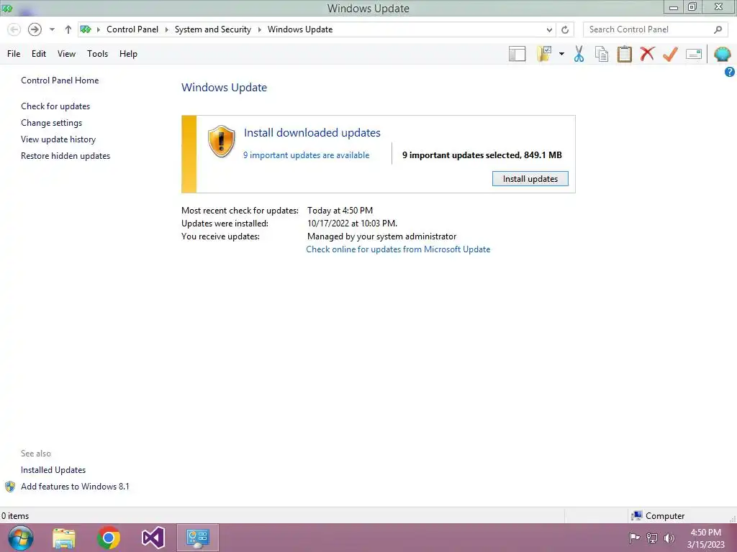737x552 pixels.
Task: Open 9 important updates are available link
Action: click(306, 155)
